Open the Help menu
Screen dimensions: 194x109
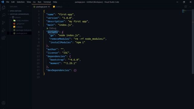pos(55,2)
